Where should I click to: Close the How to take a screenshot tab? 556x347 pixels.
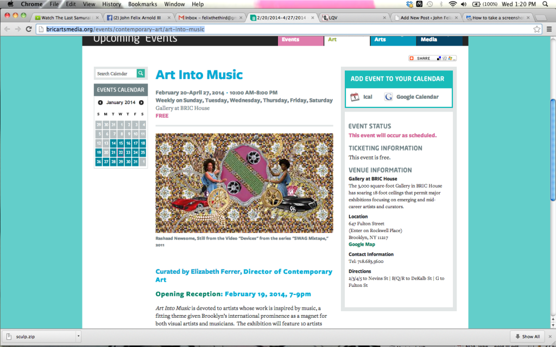tap(528, 18)
